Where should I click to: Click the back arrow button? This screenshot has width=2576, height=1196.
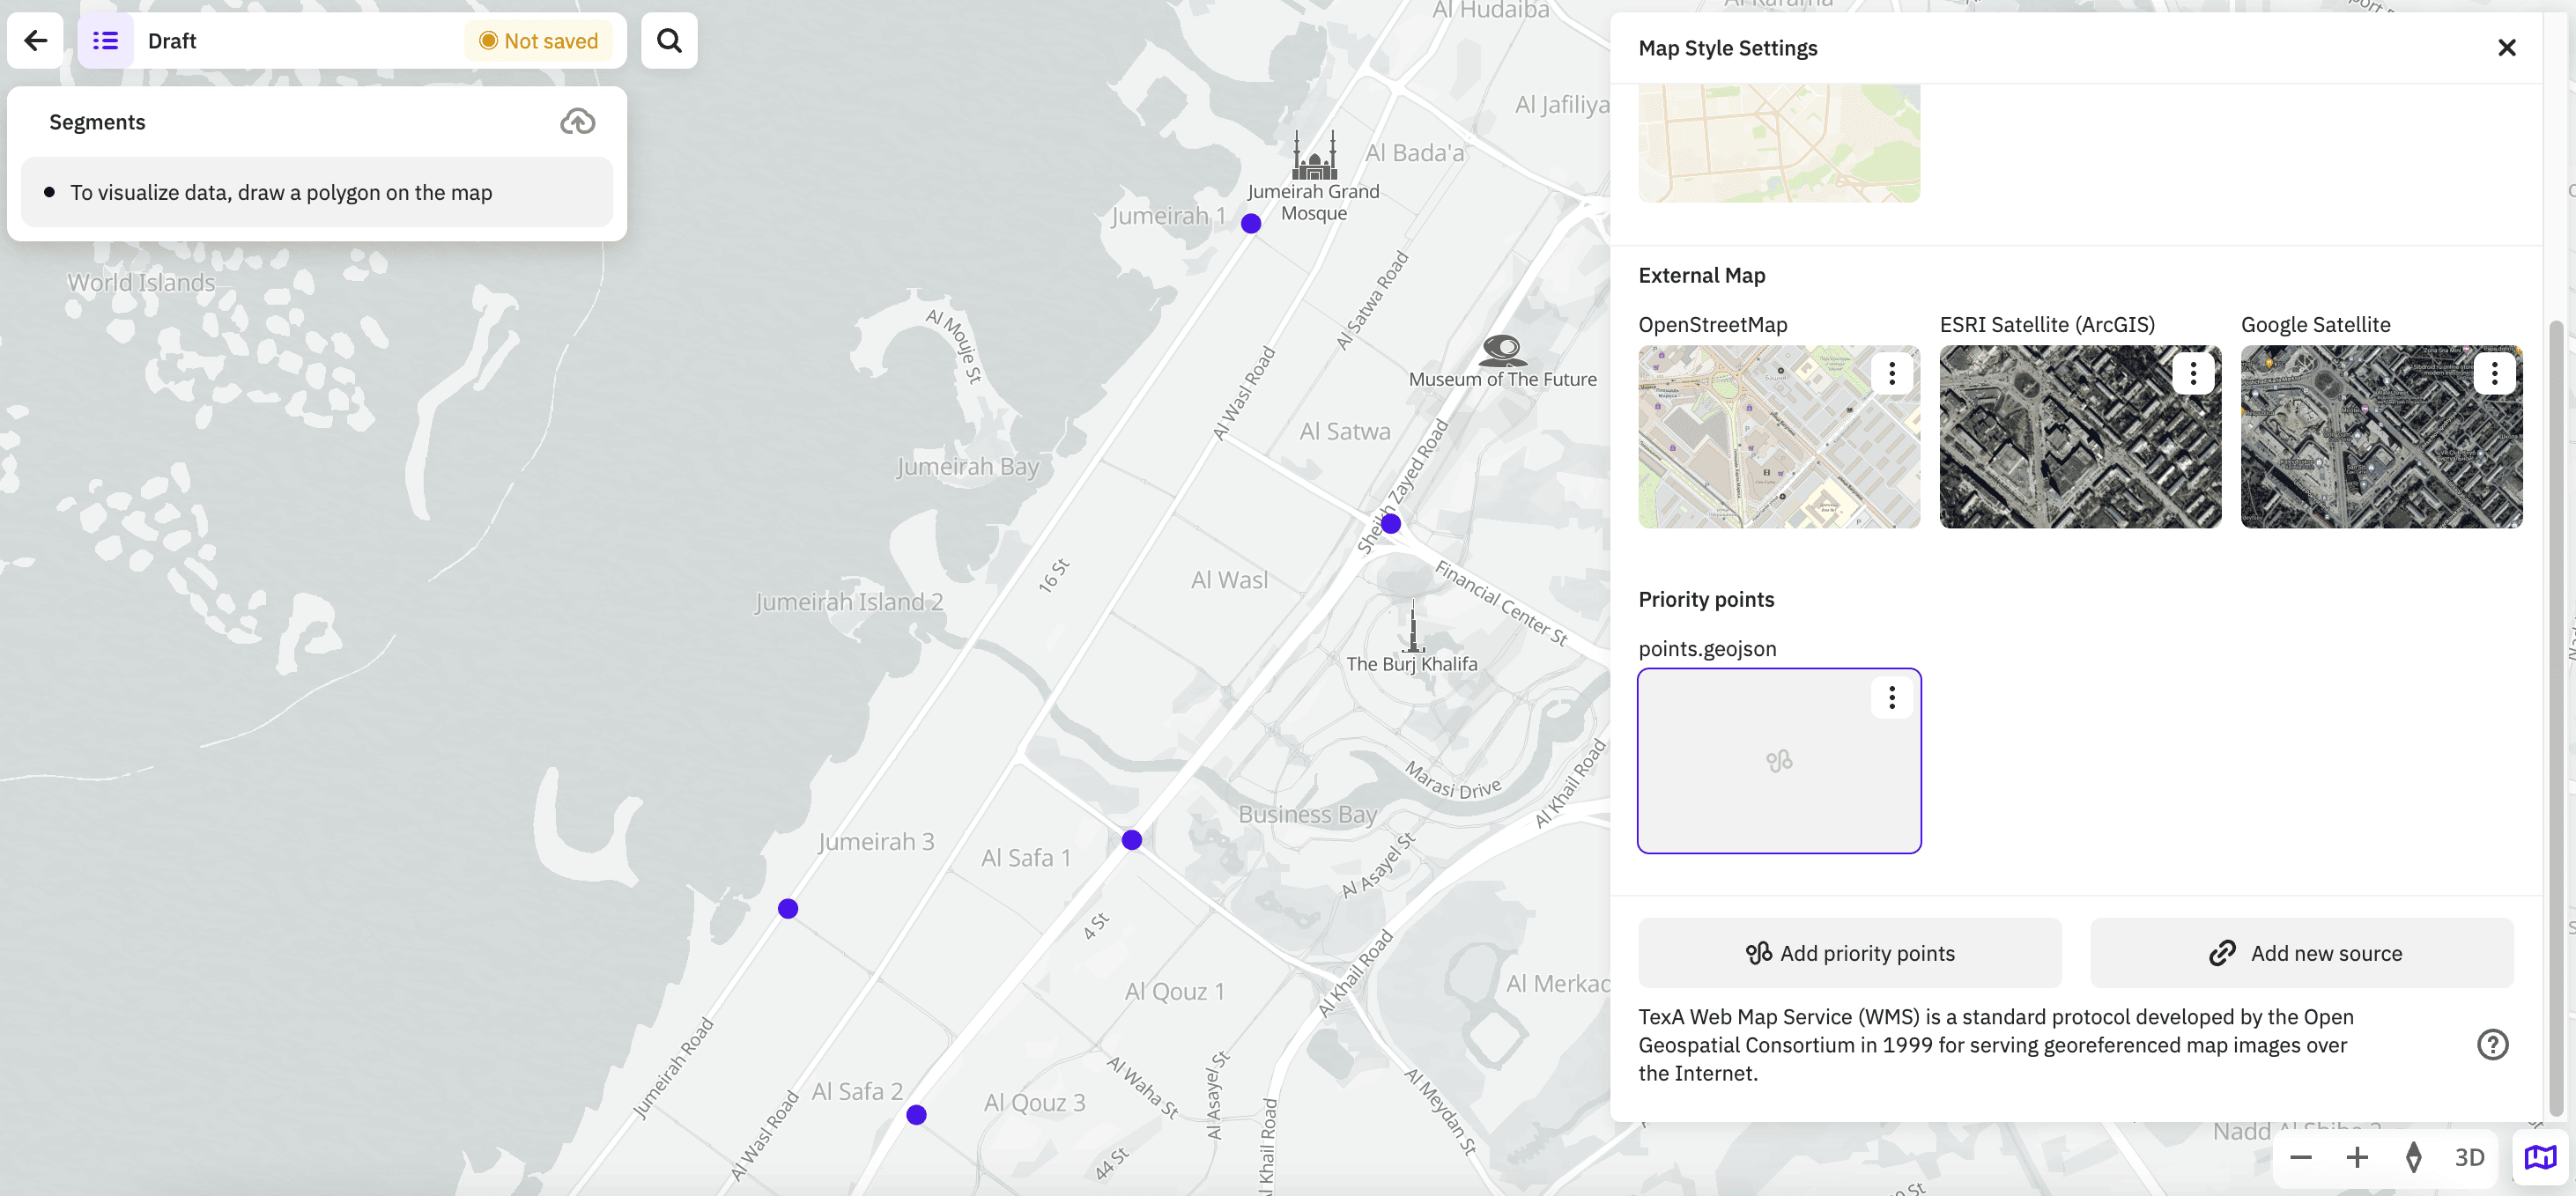pyautogui.click(x=36, y=41)
